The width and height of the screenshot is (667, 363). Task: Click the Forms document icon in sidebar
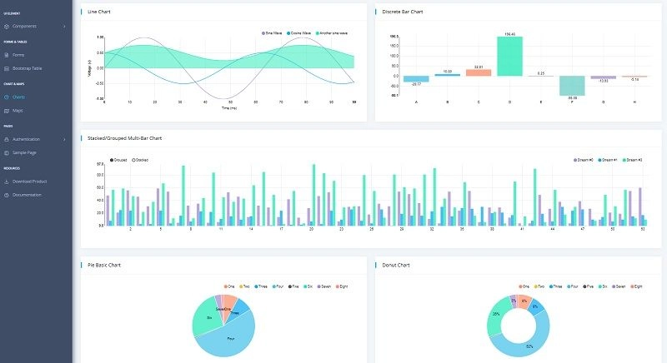click(7, 55)
